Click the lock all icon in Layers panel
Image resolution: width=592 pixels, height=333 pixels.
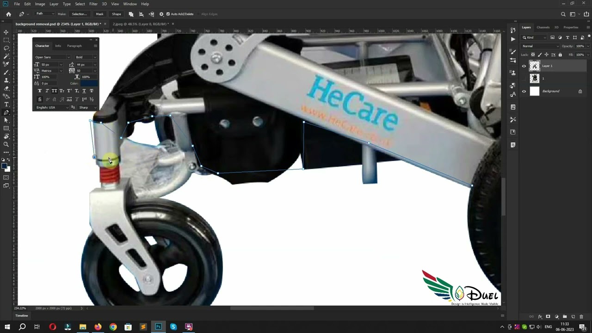coord(560,55)
